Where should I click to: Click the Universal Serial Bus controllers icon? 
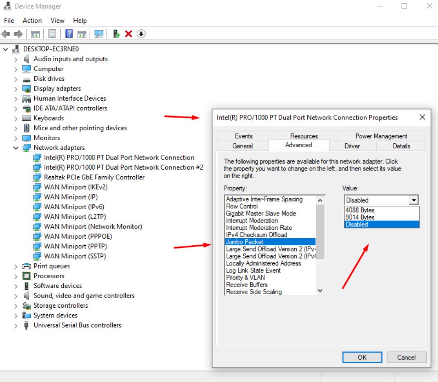click(26, 325)
